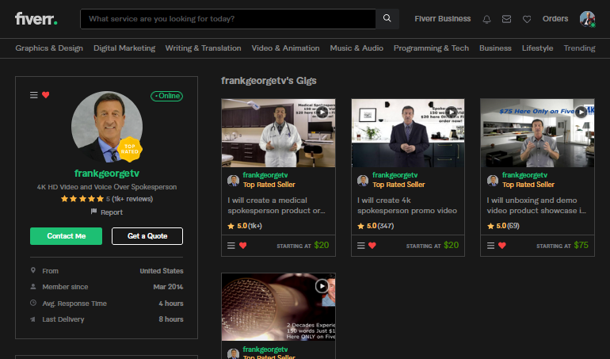Screen dimensions: 610x359
Task: Open Fiverr Business link
Action: [442, 19]
